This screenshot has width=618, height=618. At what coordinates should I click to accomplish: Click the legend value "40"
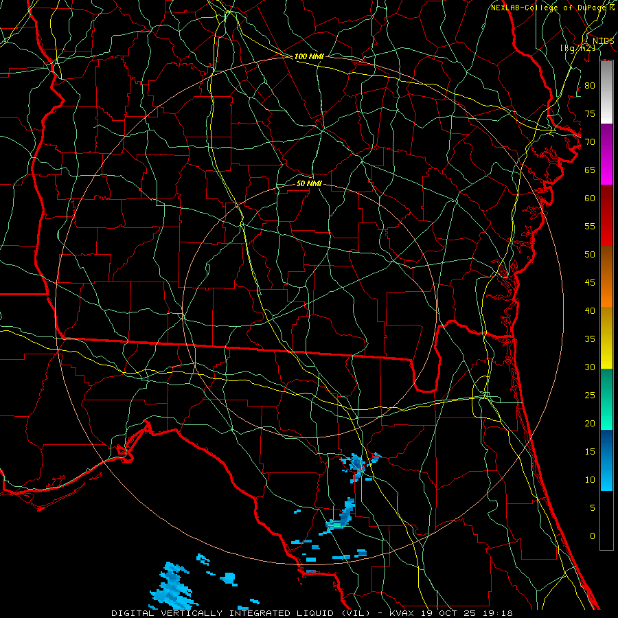coord(590,310)
